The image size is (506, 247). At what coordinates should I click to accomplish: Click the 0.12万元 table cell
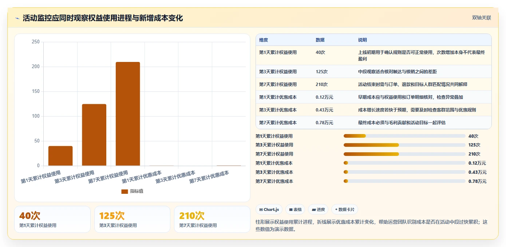click(324, 97)
